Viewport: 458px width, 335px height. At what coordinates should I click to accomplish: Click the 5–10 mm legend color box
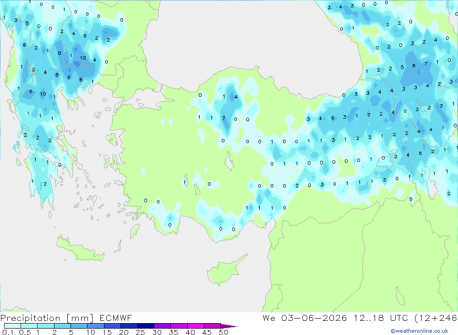coord(79,326)
